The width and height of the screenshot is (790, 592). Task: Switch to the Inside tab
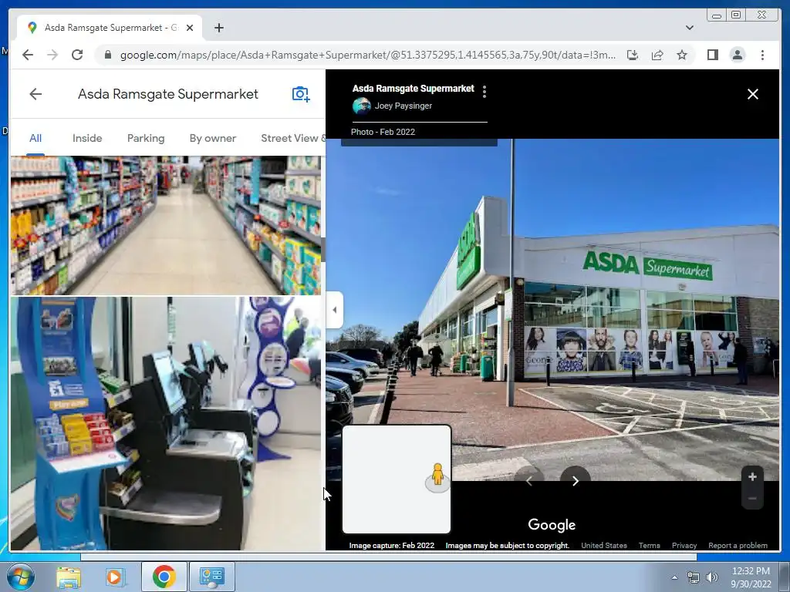(x=87, y=139)
